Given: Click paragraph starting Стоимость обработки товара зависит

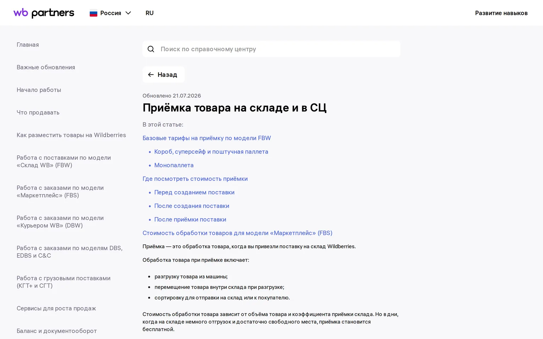Looking at the screenshot, I should 270,322.
